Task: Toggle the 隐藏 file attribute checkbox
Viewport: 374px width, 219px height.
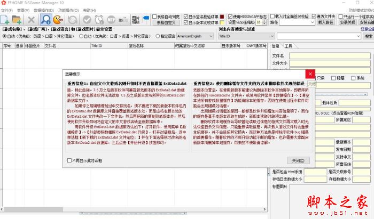Action: click(x=333, y=78)
